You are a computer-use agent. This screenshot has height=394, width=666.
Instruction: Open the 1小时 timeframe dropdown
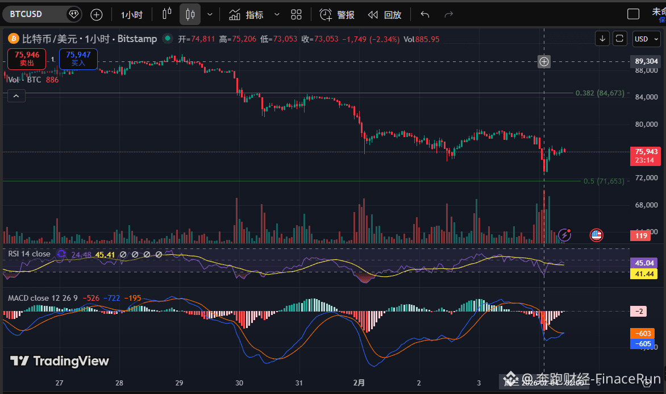tap(131, 14)
